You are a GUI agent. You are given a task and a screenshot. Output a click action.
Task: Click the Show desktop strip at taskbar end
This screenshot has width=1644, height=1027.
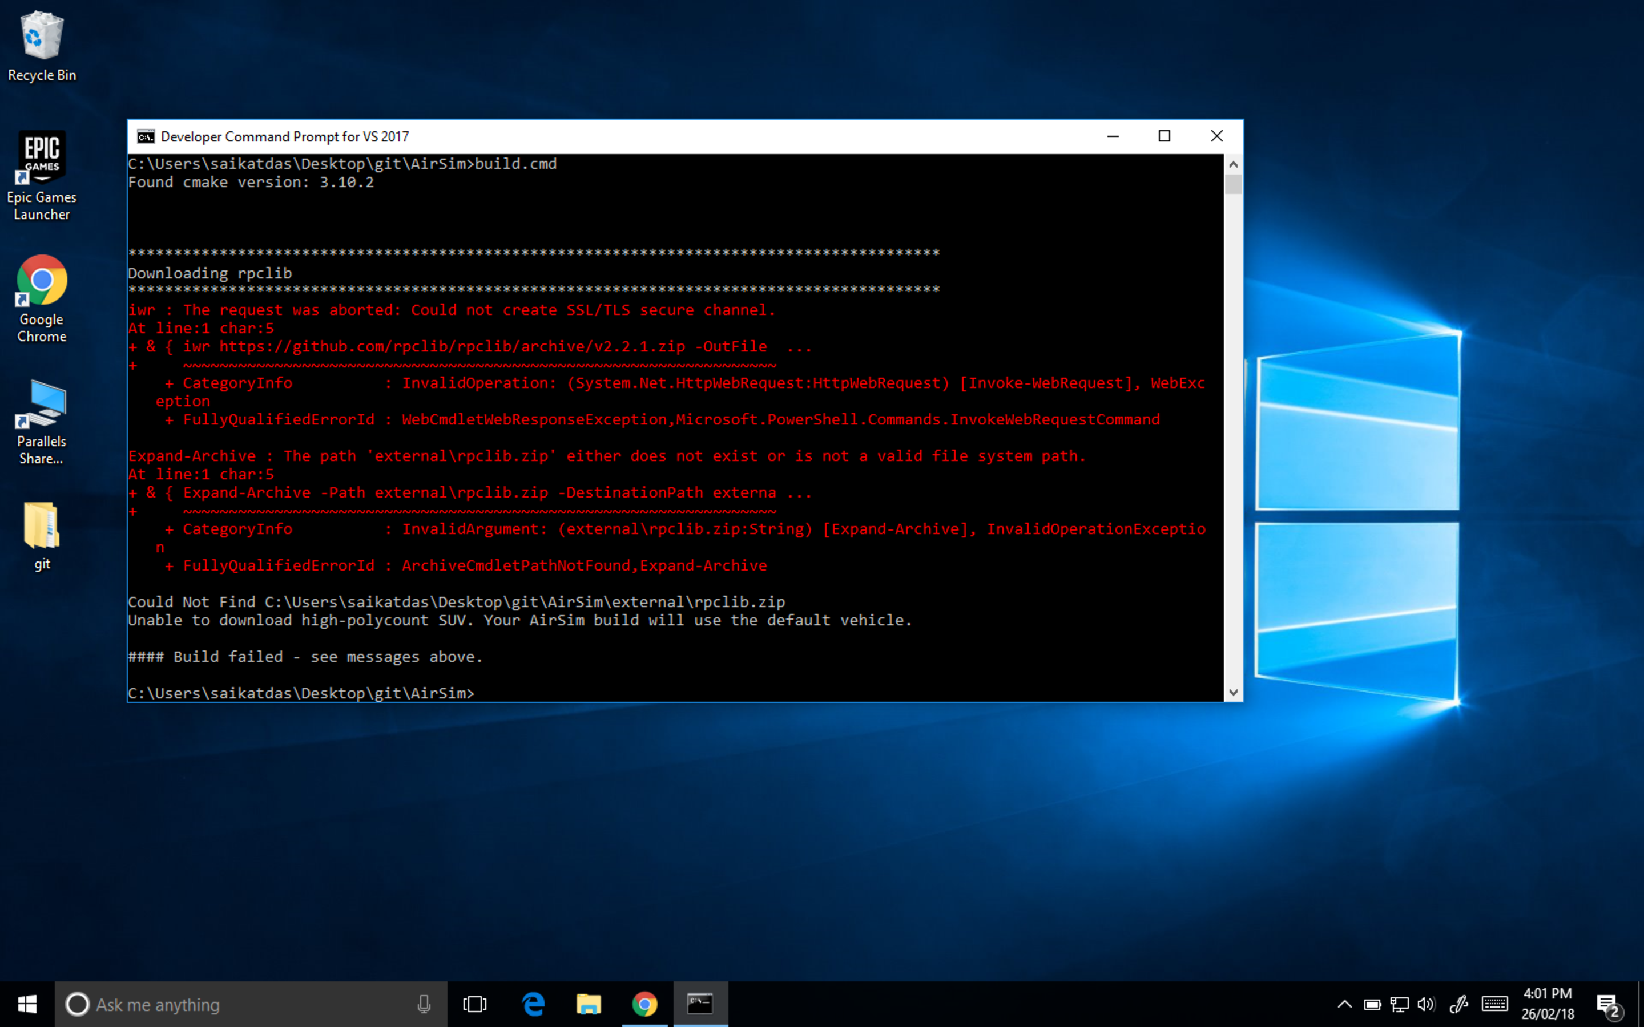point(1641,1004)
